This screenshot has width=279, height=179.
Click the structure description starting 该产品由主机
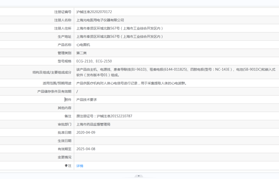pyautogui.click(x=176, y=72)
